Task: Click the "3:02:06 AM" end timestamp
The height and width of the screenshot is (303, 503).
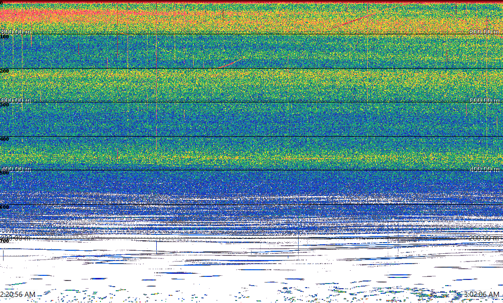Action: [482, 294]
